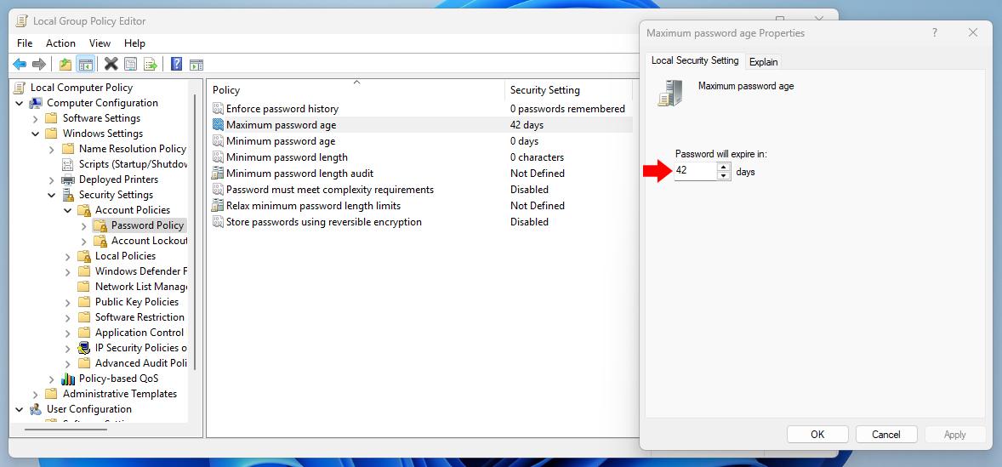Click the password expiry days input field
Image resolution: width=1002 pixels, height=467 pixels.
695,171
